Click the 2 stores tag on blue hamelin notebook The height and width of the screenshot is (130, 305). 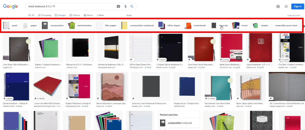pos(8,98)
